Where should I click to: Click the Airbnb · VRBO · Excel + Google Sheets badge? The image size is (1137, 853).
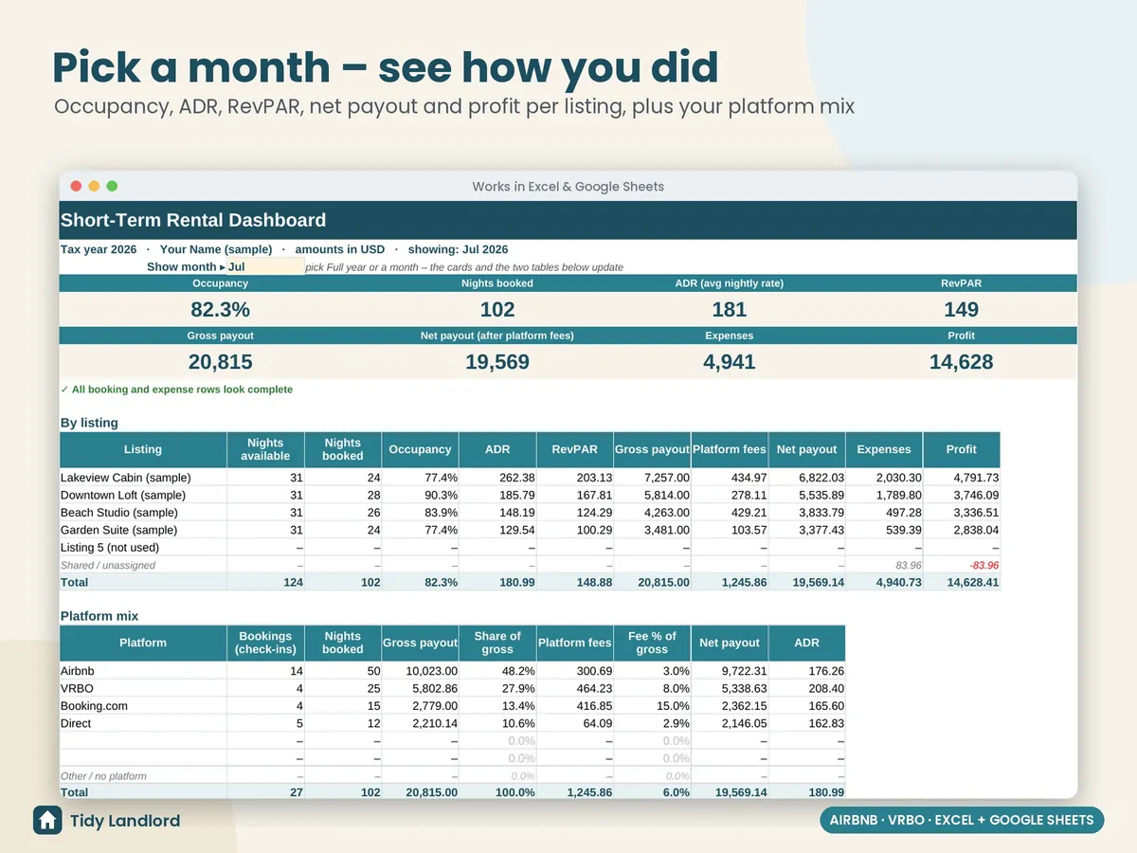[962, 820]
